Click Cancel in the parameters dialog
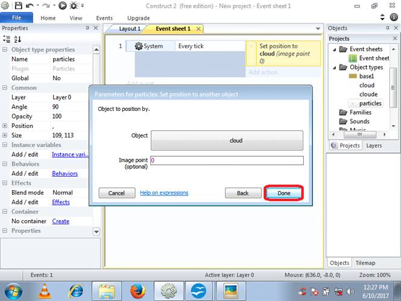Screen dimensions: 401x301 [x=116, y=193]
